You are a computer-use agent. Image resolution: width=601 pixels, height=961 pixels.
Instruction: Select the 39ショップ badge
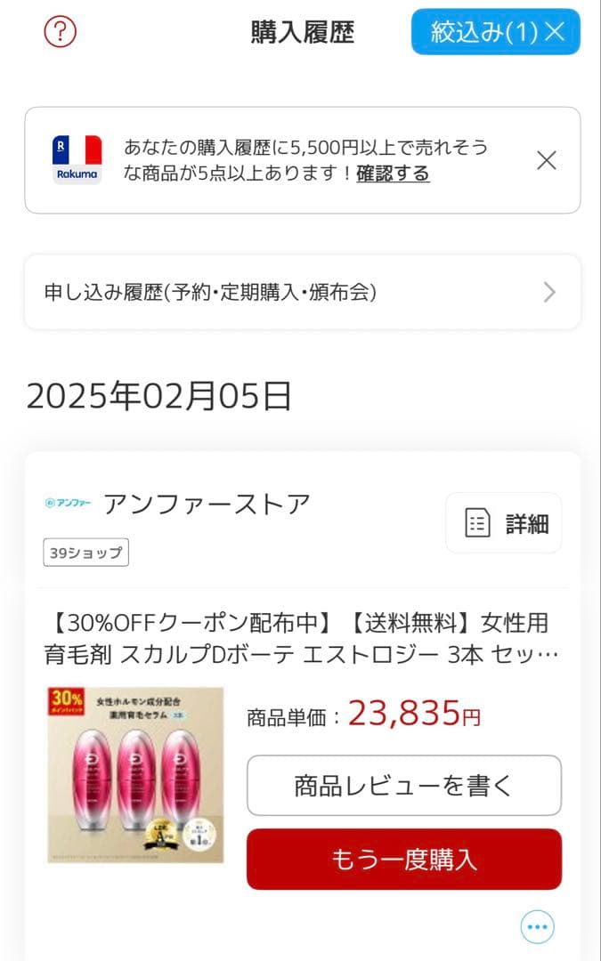pos(85,553)
